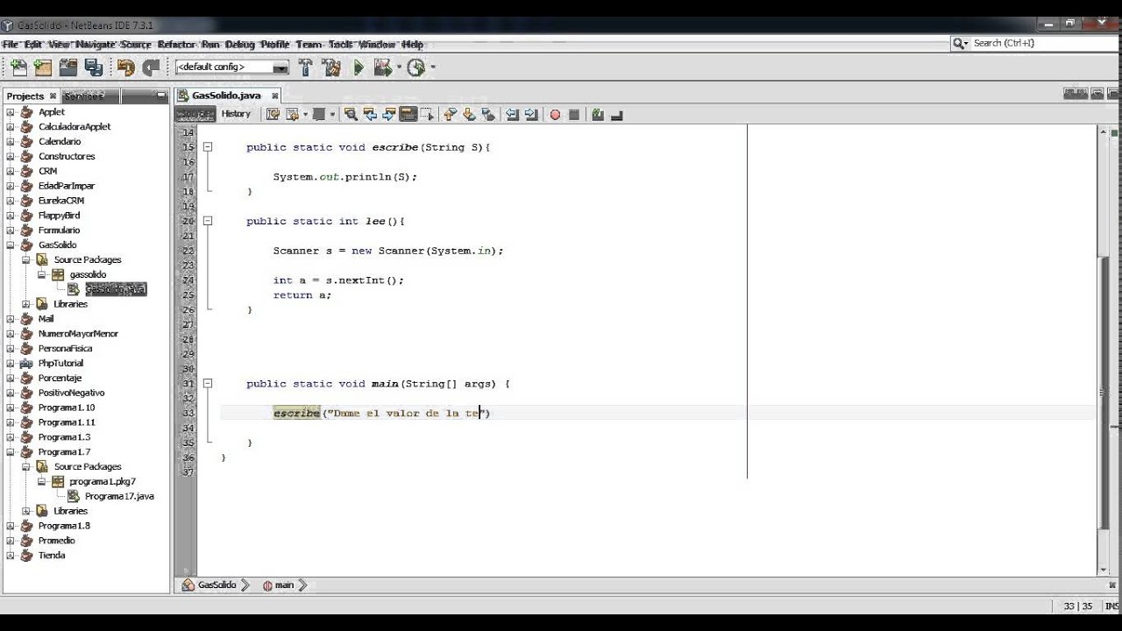Screen dimensions: 1122x631
Task: Go to Previous Bookmark icon
Action: click(451, 114)
